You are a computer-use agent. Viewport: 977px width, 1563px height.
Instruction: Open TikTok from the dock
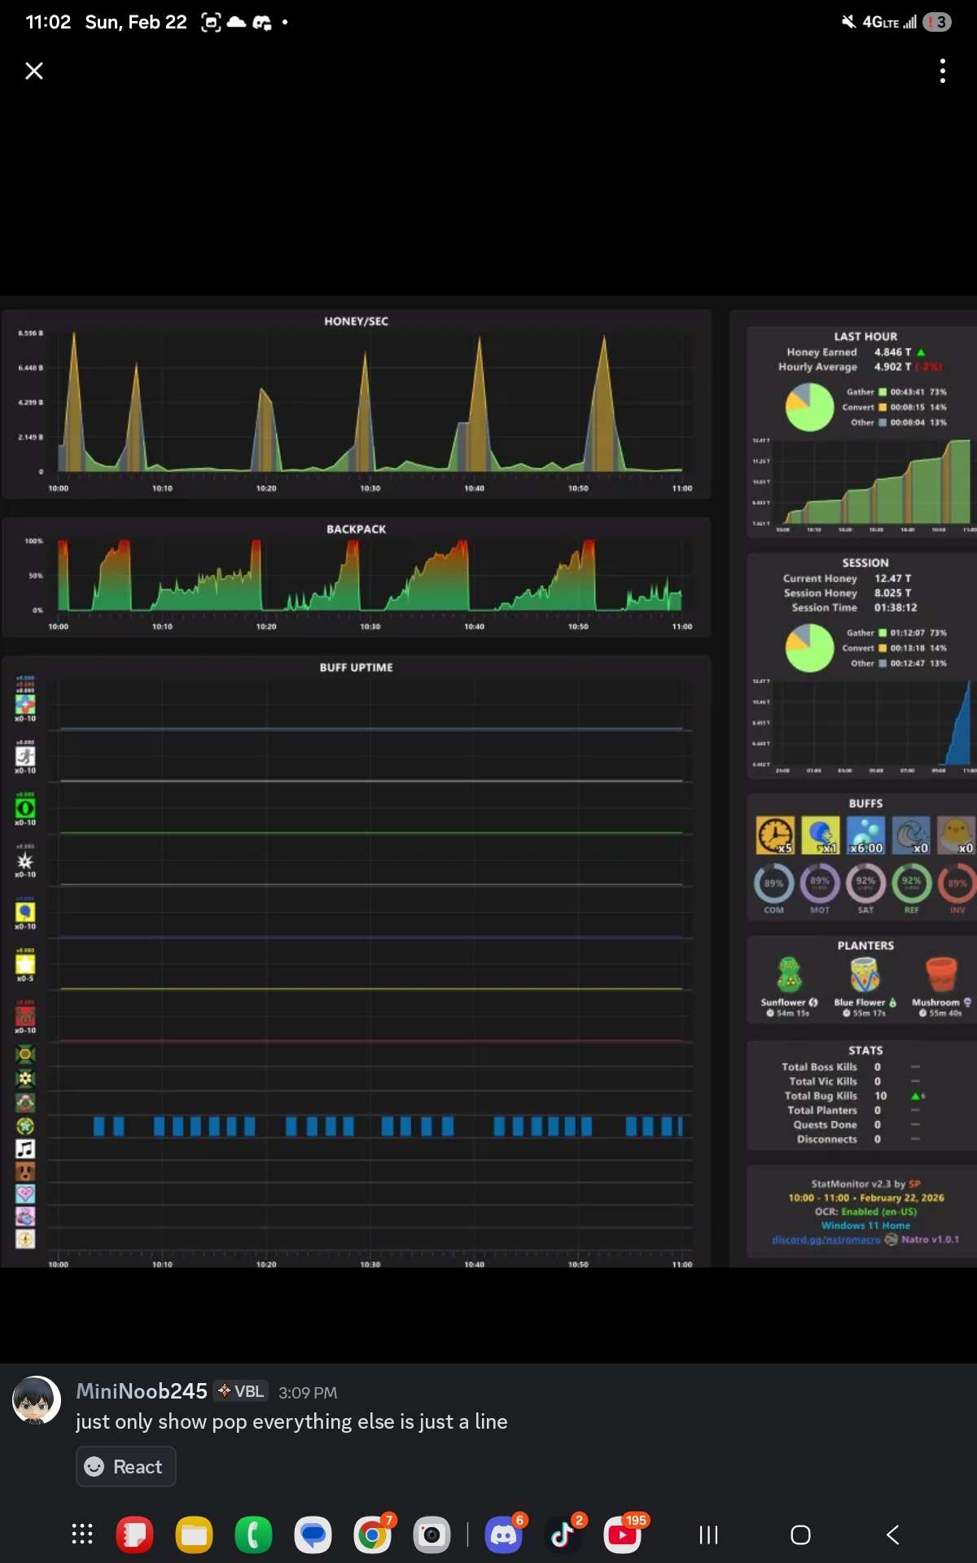point(563,1535)
